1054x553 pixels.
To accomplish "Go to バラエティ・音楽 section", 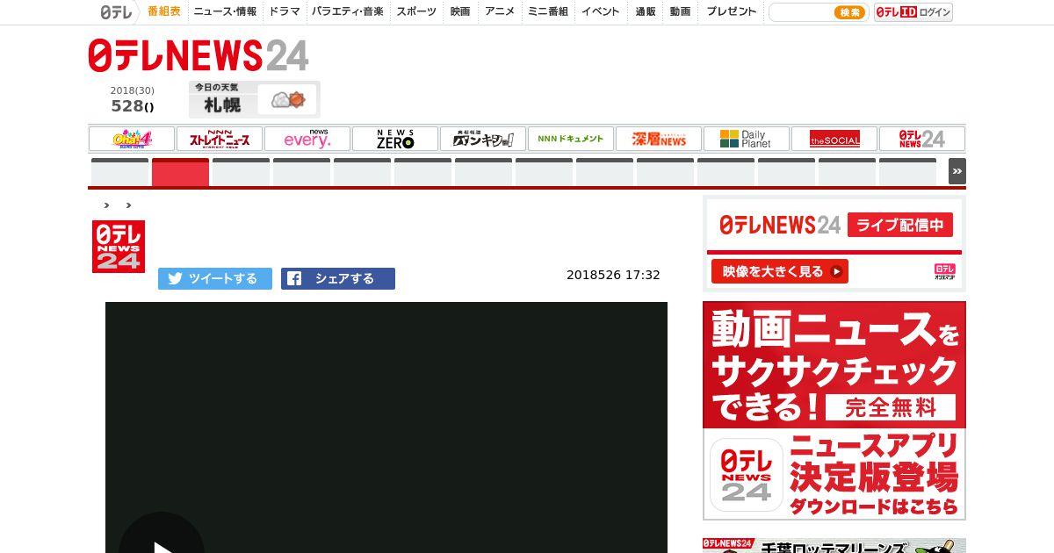I will 348,11.
